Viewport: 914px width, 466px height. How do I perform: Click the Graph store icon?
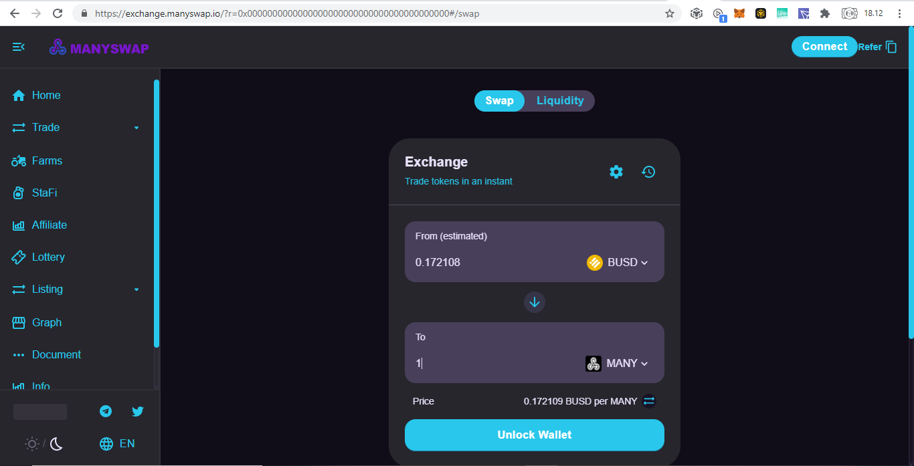pos(19,322)
